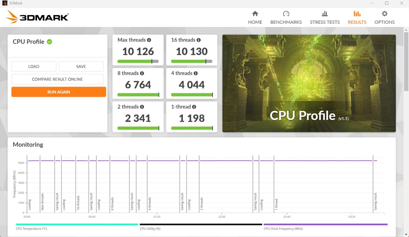Open the Benchmarks gauge icon
This screenshot has width=409, height=237.
point(286,14)
